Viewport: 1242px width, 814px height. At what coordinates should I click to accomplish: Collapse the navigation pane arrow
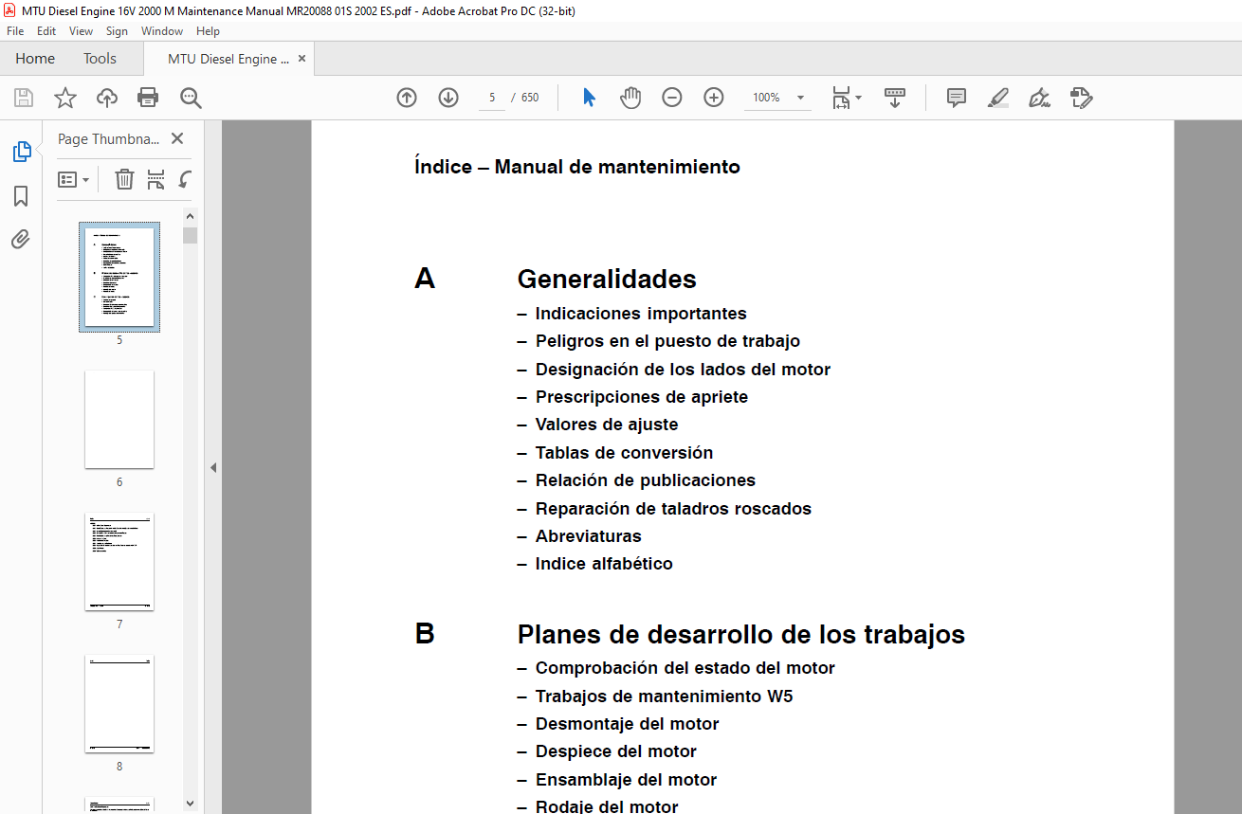click(213, 467)
